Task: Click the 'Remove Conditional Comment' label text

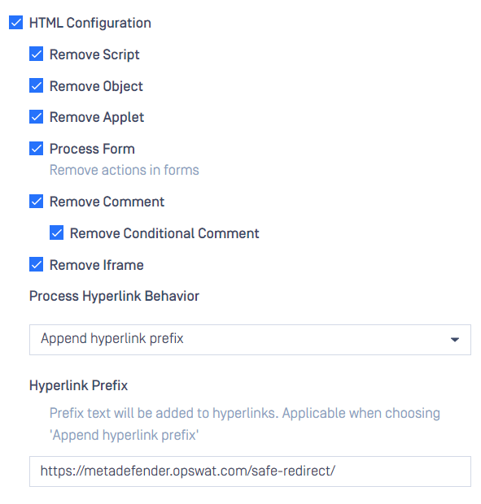Action: [x=164, y=233]
